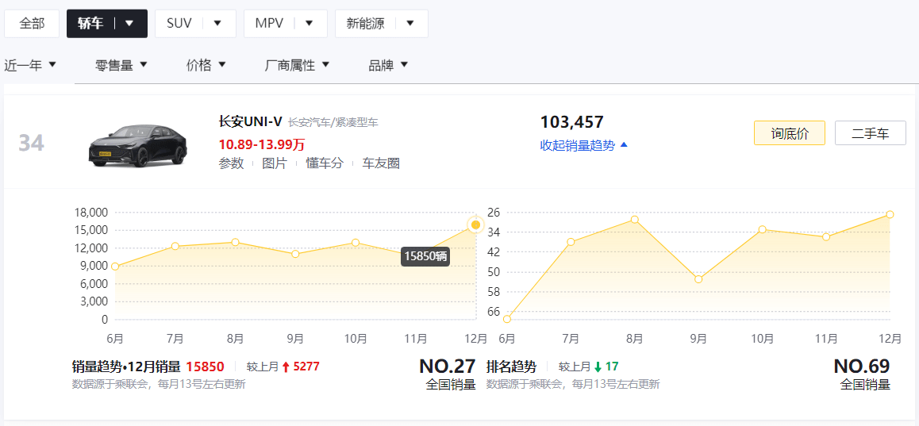
Task: Click the 长安UNI-V car thumbnail
Action: coord(137,145)
